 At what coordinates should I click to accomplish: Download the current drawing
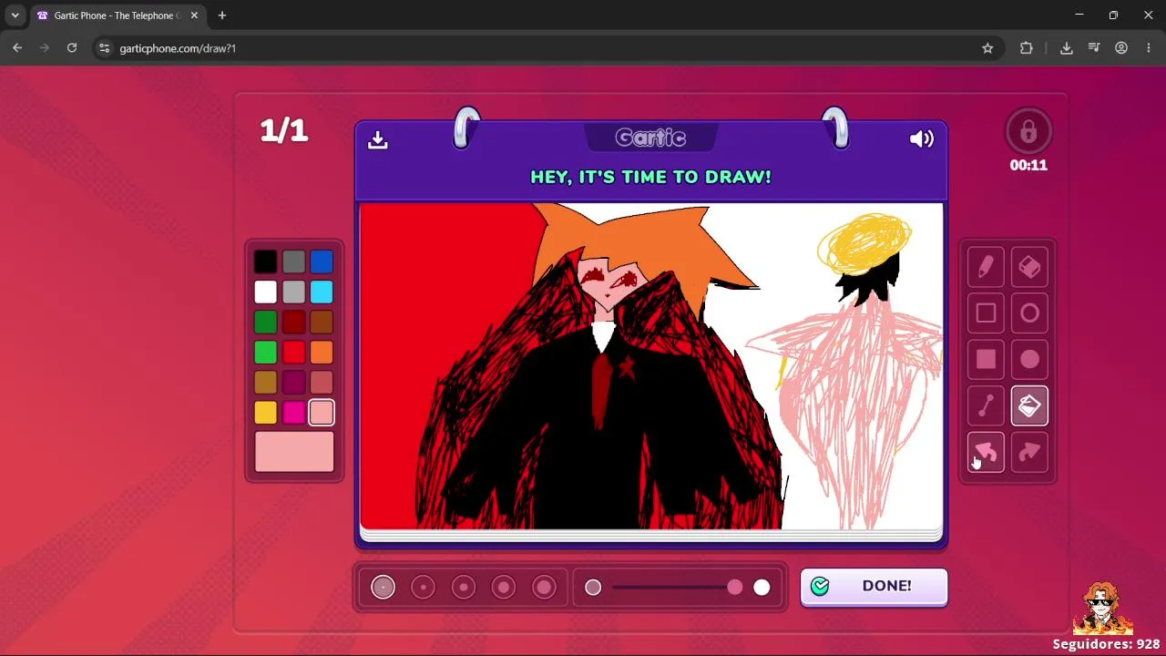(x=378, y=139)
